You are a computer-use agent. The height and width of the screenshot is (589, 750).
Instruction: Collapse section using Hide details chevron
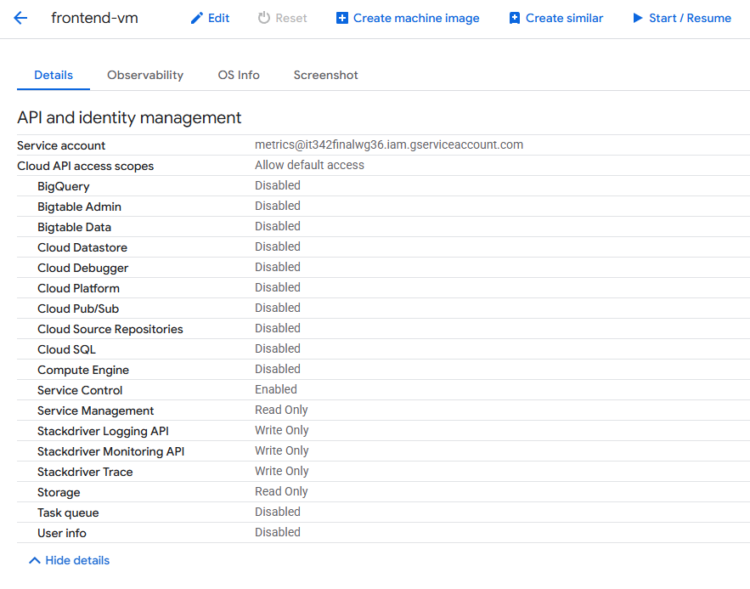point(35,560)
